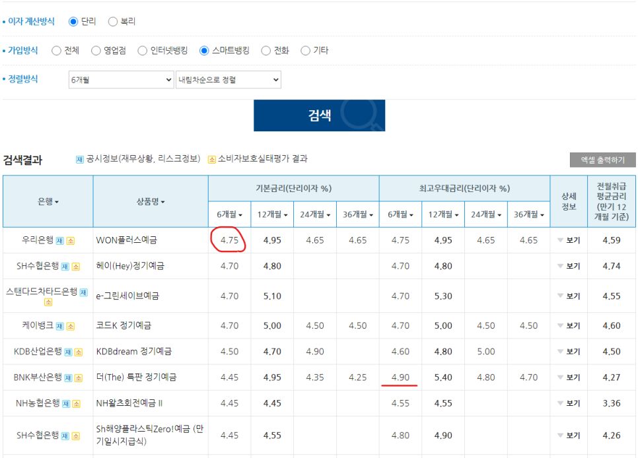Open 우리은행 financial disclosure 재 icon
This screenshot has width=638, height=458.
(x=60, y=241)
